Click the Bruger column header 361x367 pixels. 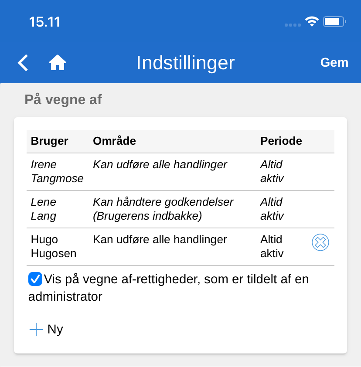(50, 141)
